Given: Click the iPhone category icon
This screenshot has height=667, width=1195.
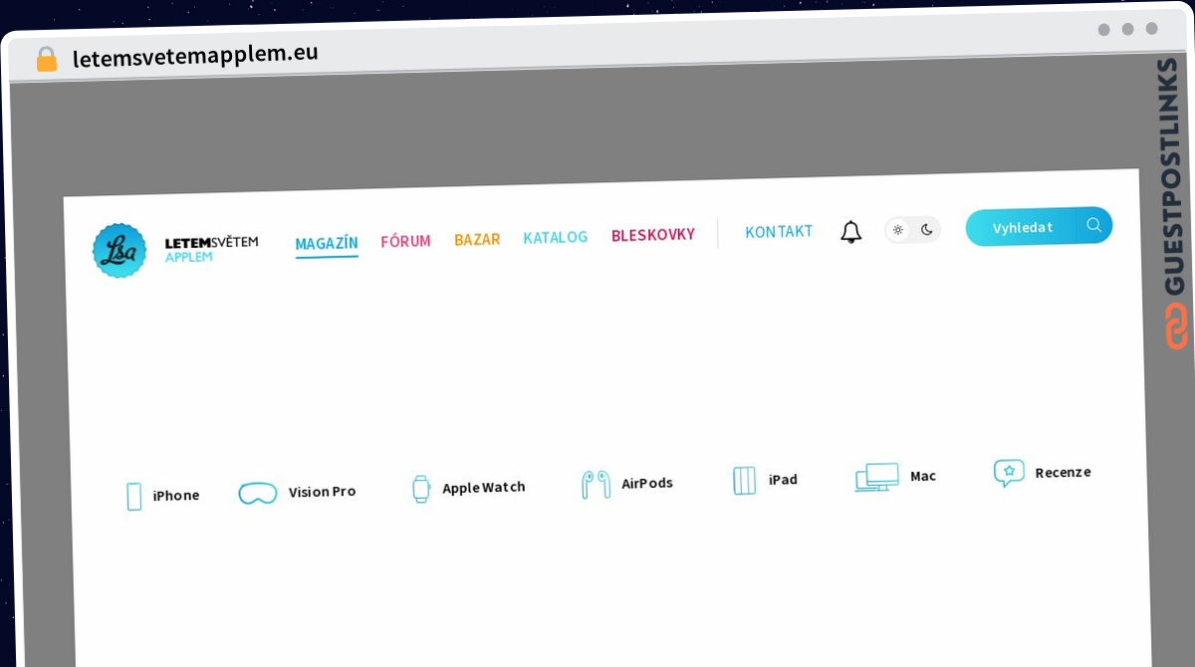Looking at the screenshot, I should pyautogui.click(x=133, y=496).
